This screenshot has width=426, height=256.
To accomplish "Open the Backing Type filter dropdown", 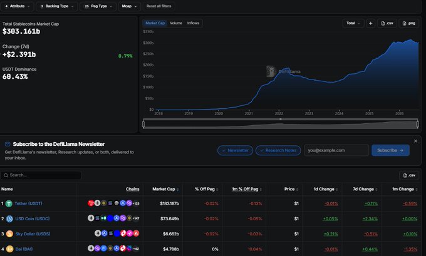I will (x=57, y=6).
